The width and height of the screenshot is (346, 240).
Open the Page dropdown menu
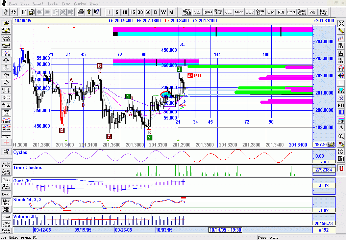(25, 3)
